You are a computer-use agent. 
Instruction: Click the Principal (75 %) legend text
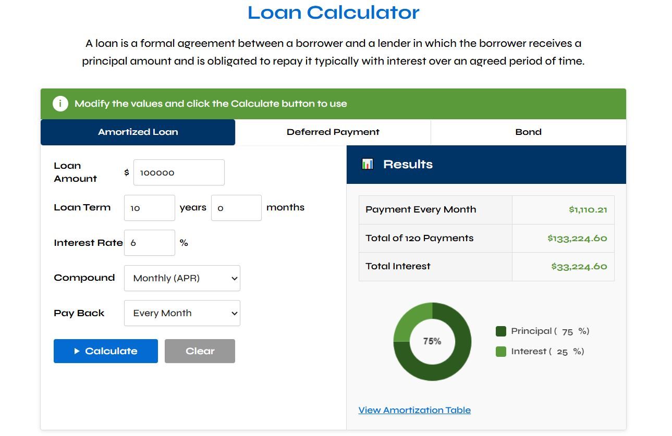pos(550,331)
